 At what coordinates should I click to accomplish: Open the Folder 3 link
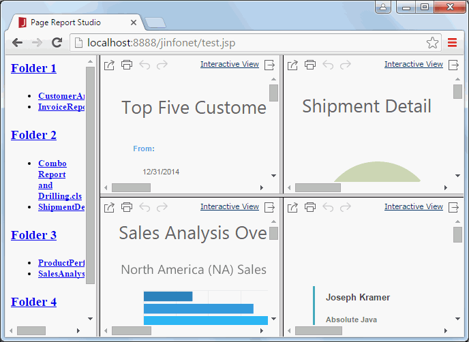click(x=34, y=235)
